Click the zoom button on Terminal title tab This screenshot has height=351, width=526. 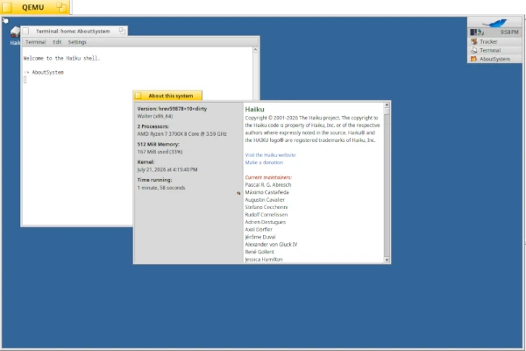(122, 31)
